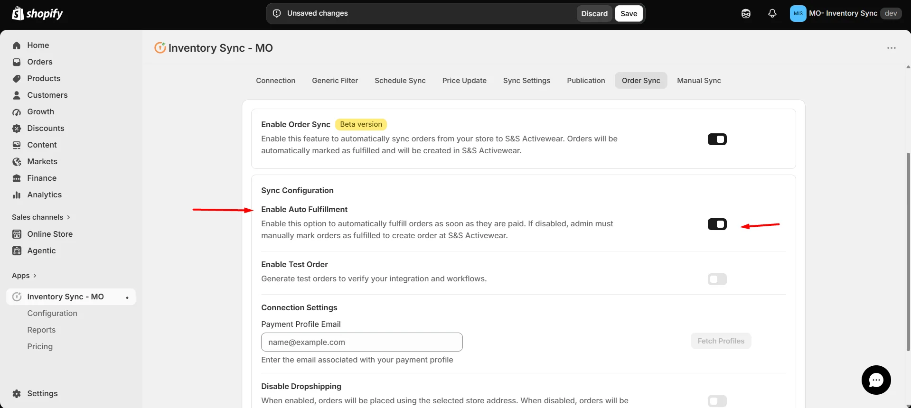Image resolution: width=911 pixels, height=408 pixels.
Task: Click the Products tag icon
Action: [x=17, y=78]
